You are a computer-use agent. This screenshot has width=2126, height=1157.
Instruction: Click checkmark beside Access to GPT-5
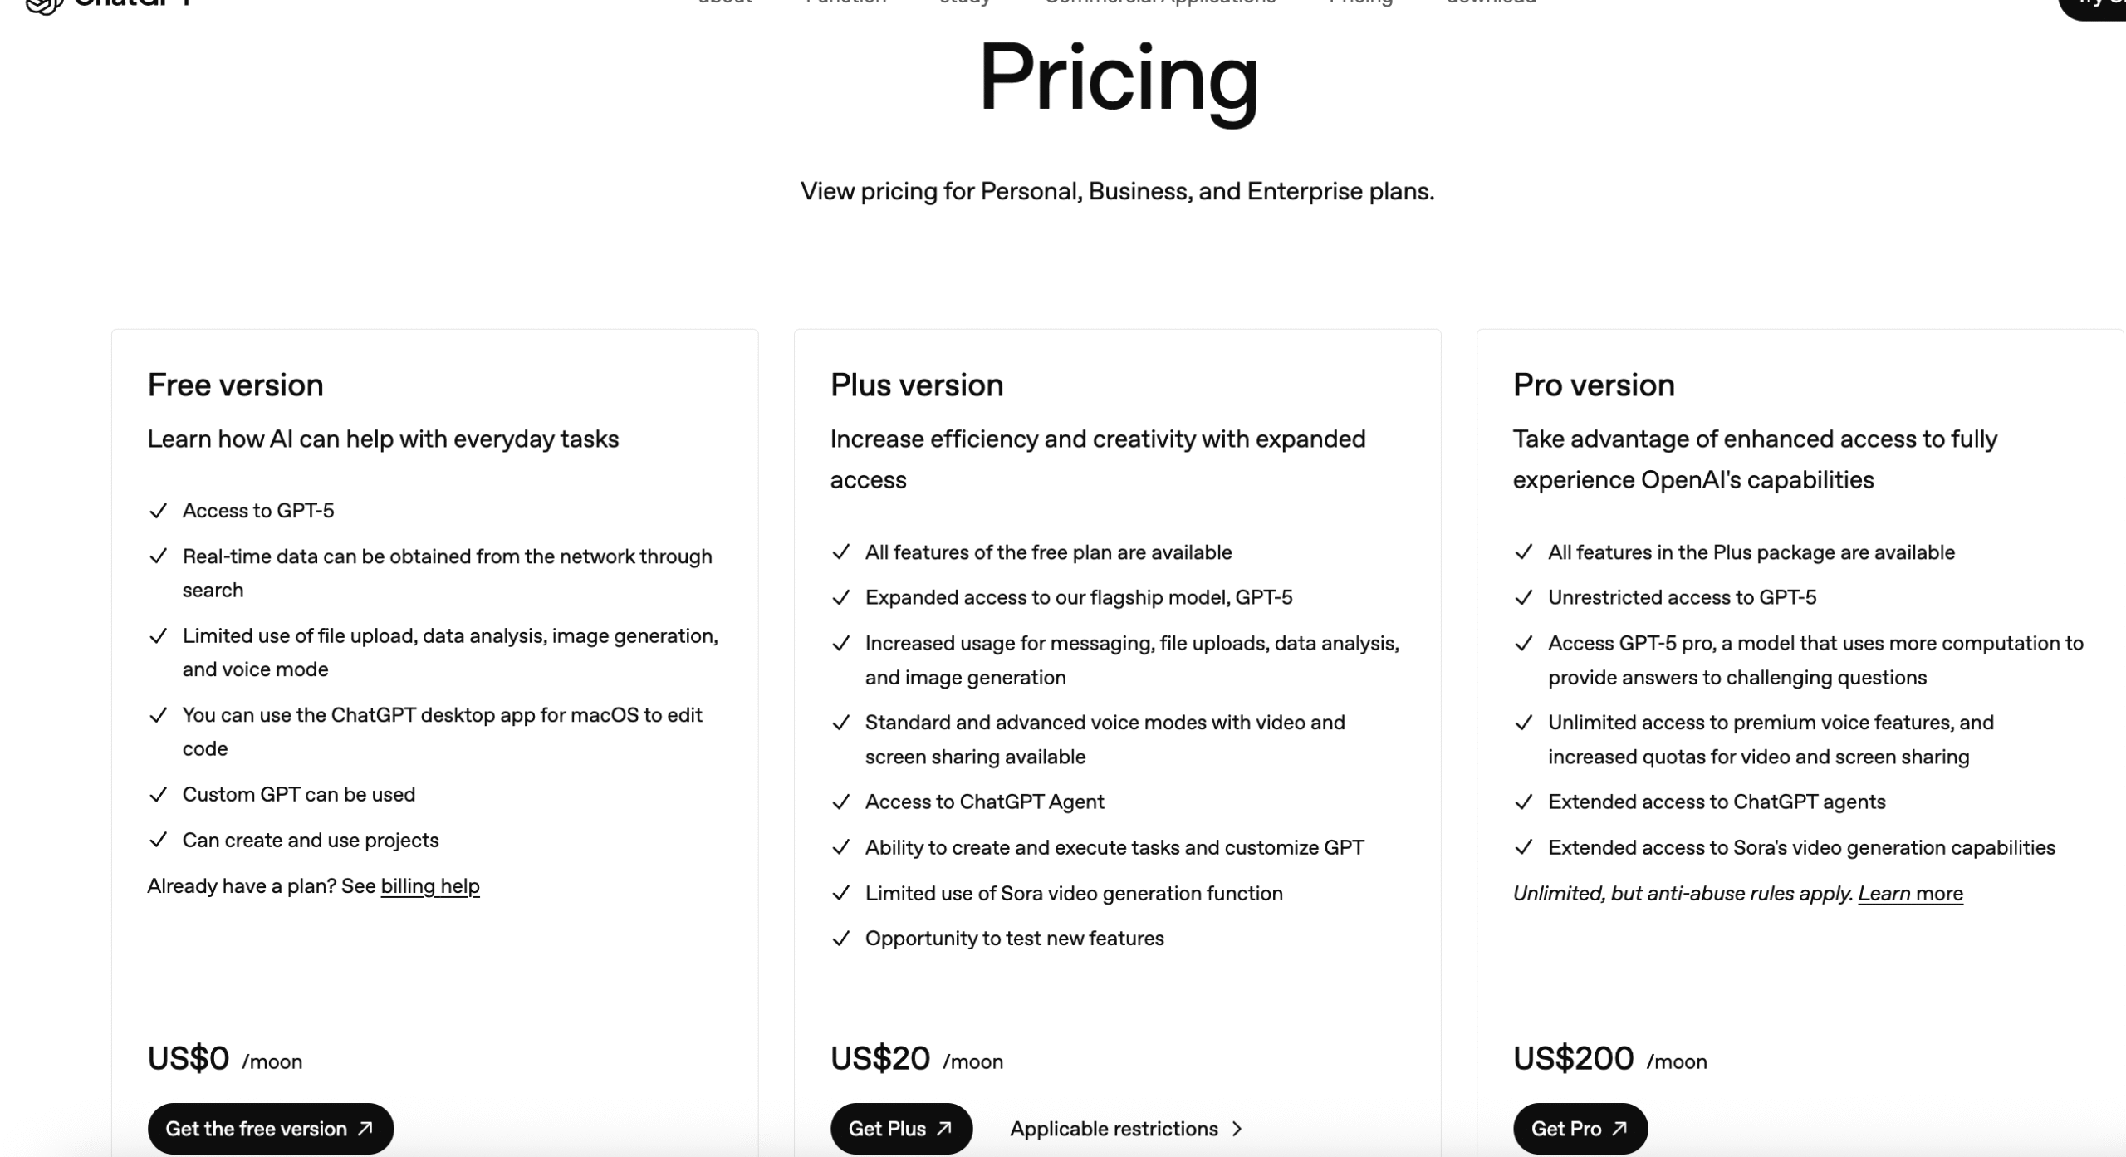pyautogui.click(x=158, y=511)
